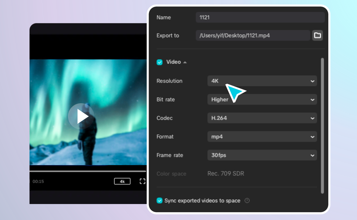Image resolution: width=357 pixels, height=220 pixels.
Task: Click the 00:15 timestamp in the player
Action: (x=38, y=181)
